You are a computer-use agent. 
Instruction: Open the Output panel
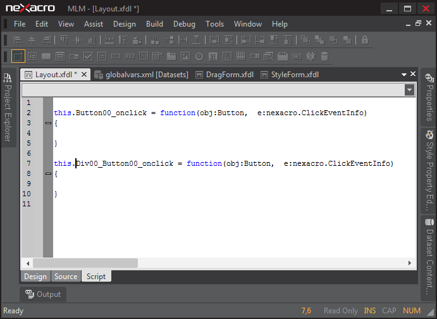[43, 294]
